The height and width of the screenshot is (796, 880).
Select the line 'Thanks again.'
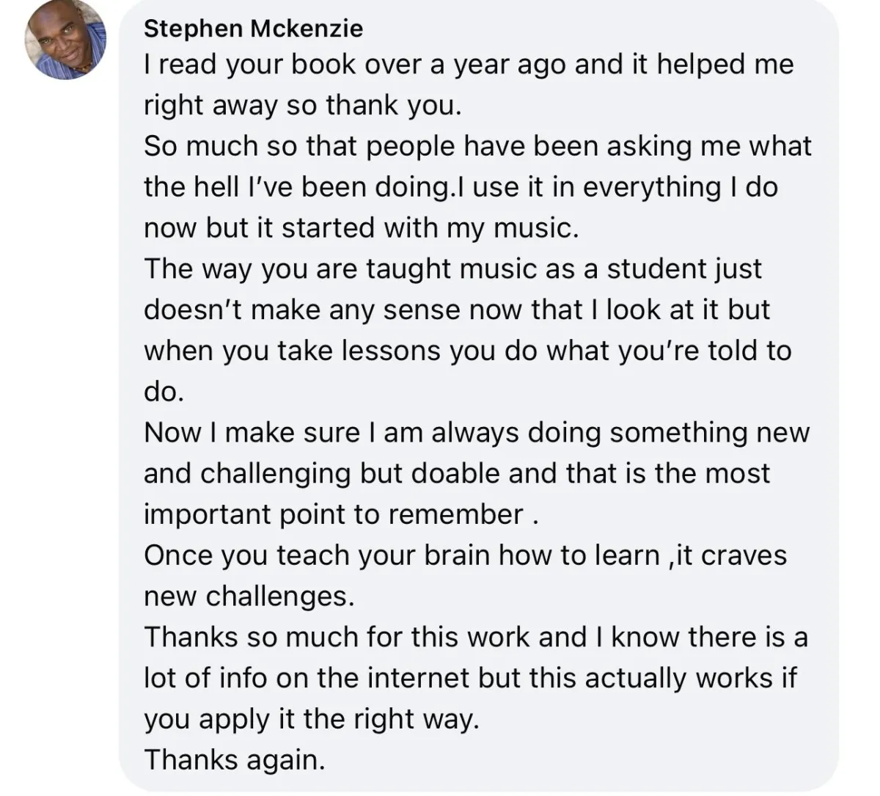click(x=235, y=759)
